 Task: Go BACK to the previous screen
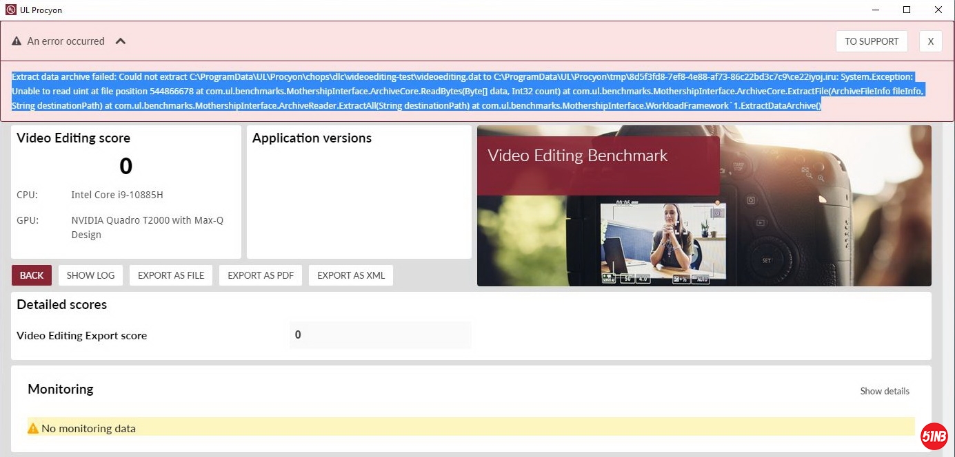tap(32, 275)
